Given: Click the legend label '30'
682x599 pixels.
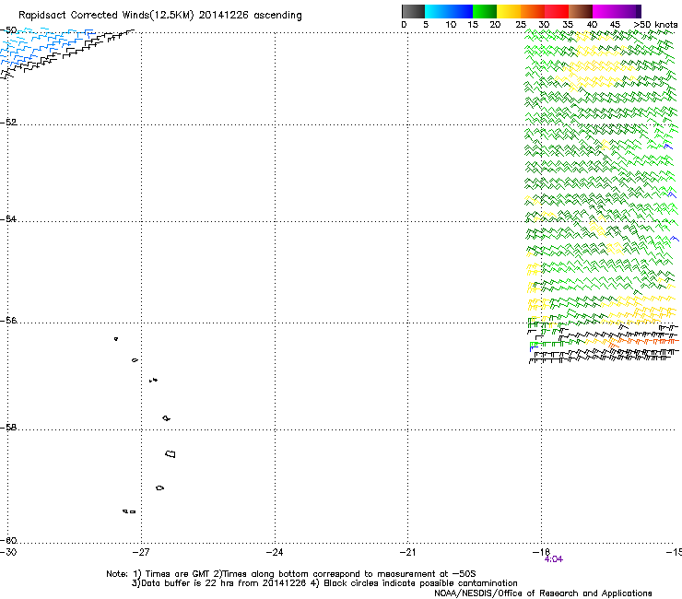Looking at the screenshot, I should 544,25.
